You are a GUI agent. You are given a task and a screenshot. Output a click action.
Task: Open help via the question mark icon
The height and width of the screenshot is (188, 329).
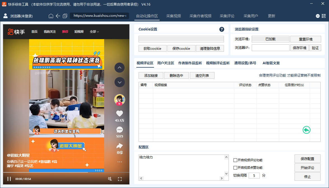pyautogui.click(x=221, y=29)
